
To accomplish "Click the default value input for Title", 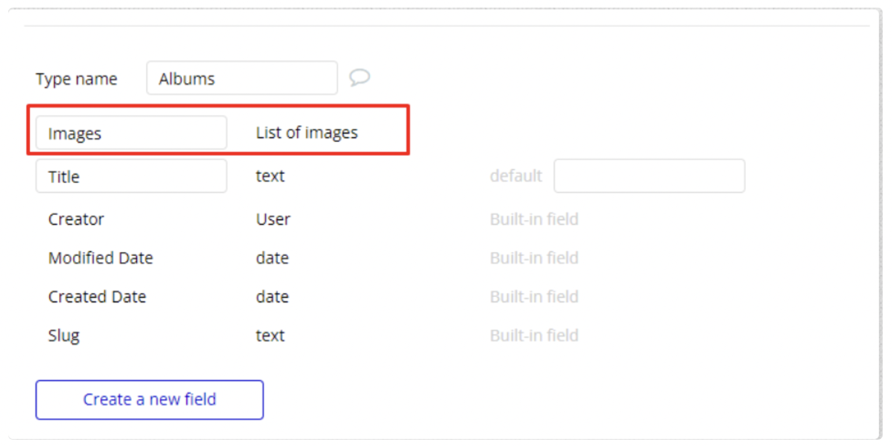I will [649, 176].
